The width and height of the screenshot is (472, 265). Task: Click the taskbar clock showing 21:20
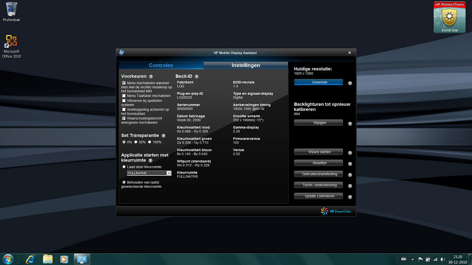[x=458, y=259]
